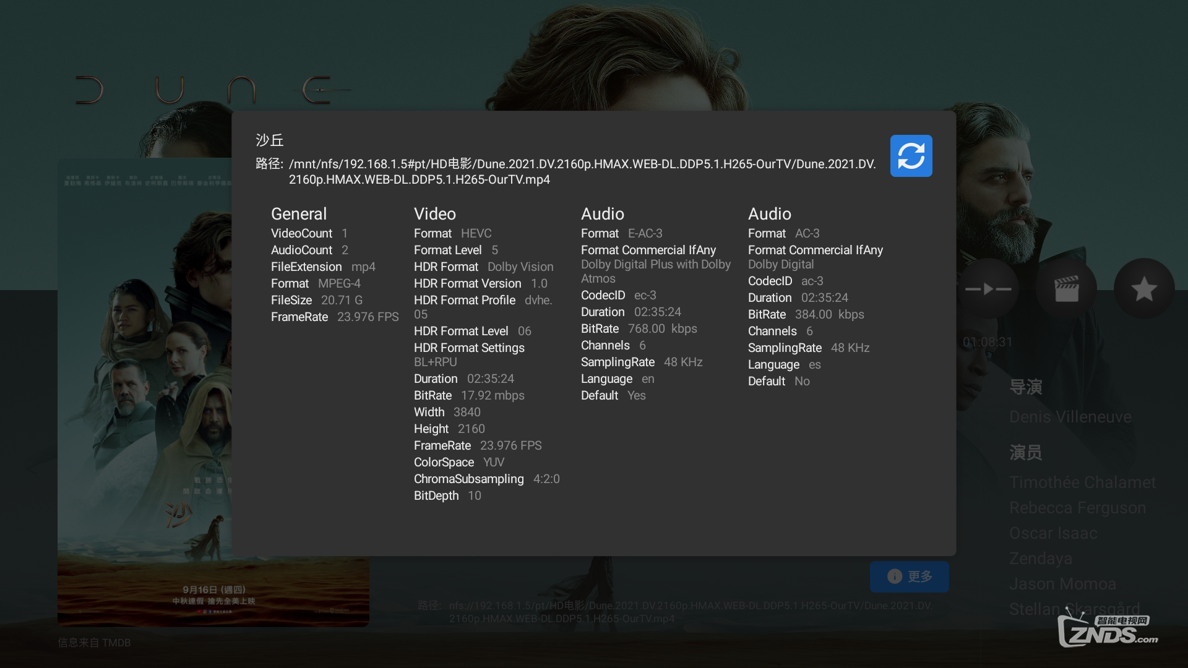
Task: Click the ChromaSubsampling 4:2:0 row
Action: click(x=487, y=479)
